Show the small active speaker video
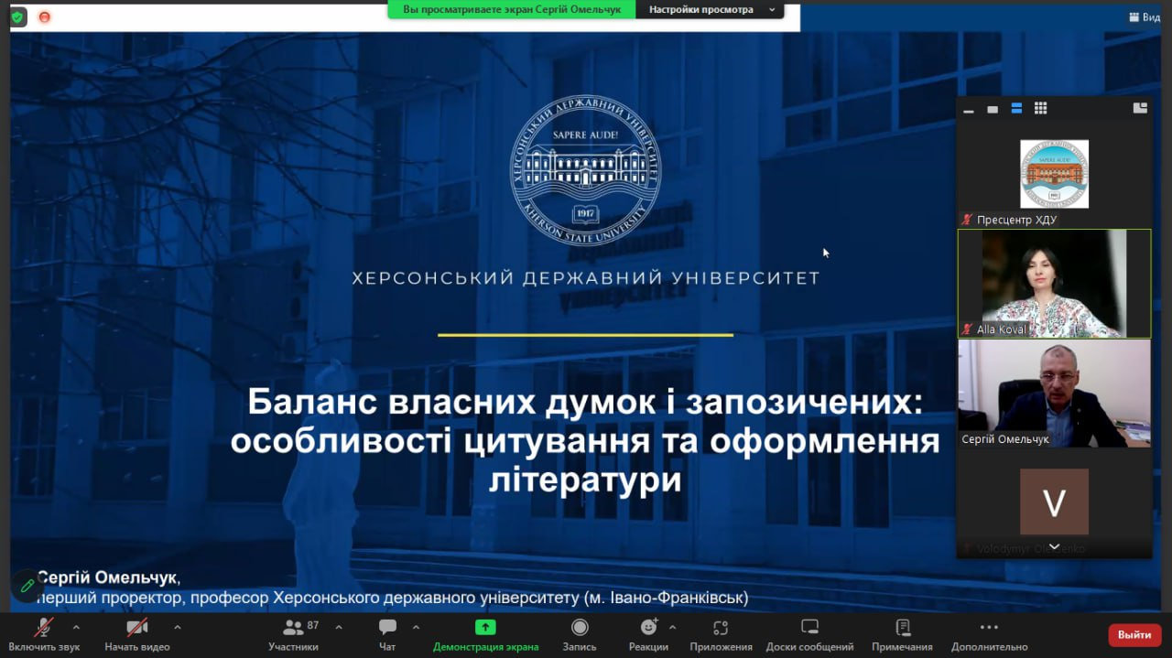This screenshot has height=658, width=1172. tap(993, 109)
